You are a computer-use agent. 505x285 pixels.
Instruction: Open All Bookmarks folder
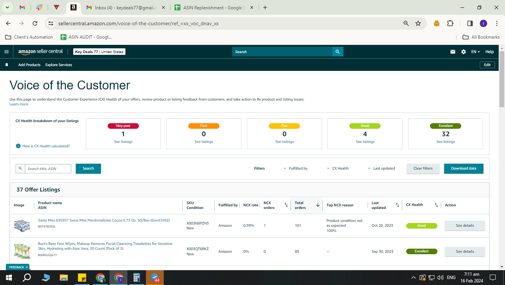tap(481, 37)
